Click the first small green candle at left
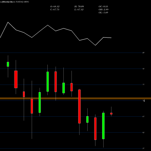 (8, 64)
